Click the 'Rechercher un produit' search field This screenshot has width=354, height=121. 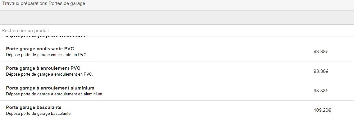(x=177, y=31)
